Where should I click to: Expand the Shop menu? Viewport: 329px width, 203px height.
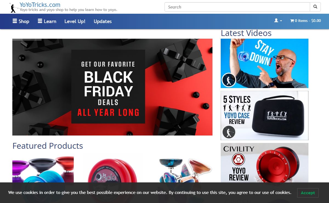point(21,21)
